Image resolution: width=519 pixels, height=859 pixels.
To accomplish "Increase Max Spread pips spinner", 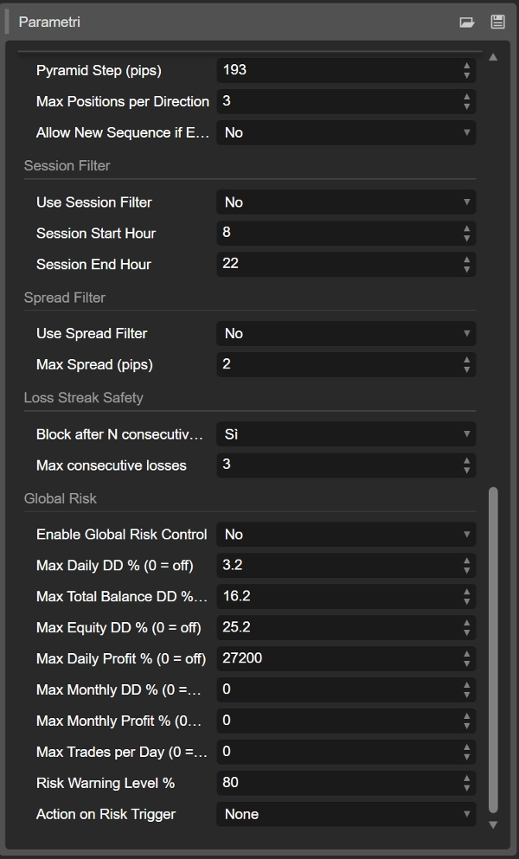I will 467,359.
